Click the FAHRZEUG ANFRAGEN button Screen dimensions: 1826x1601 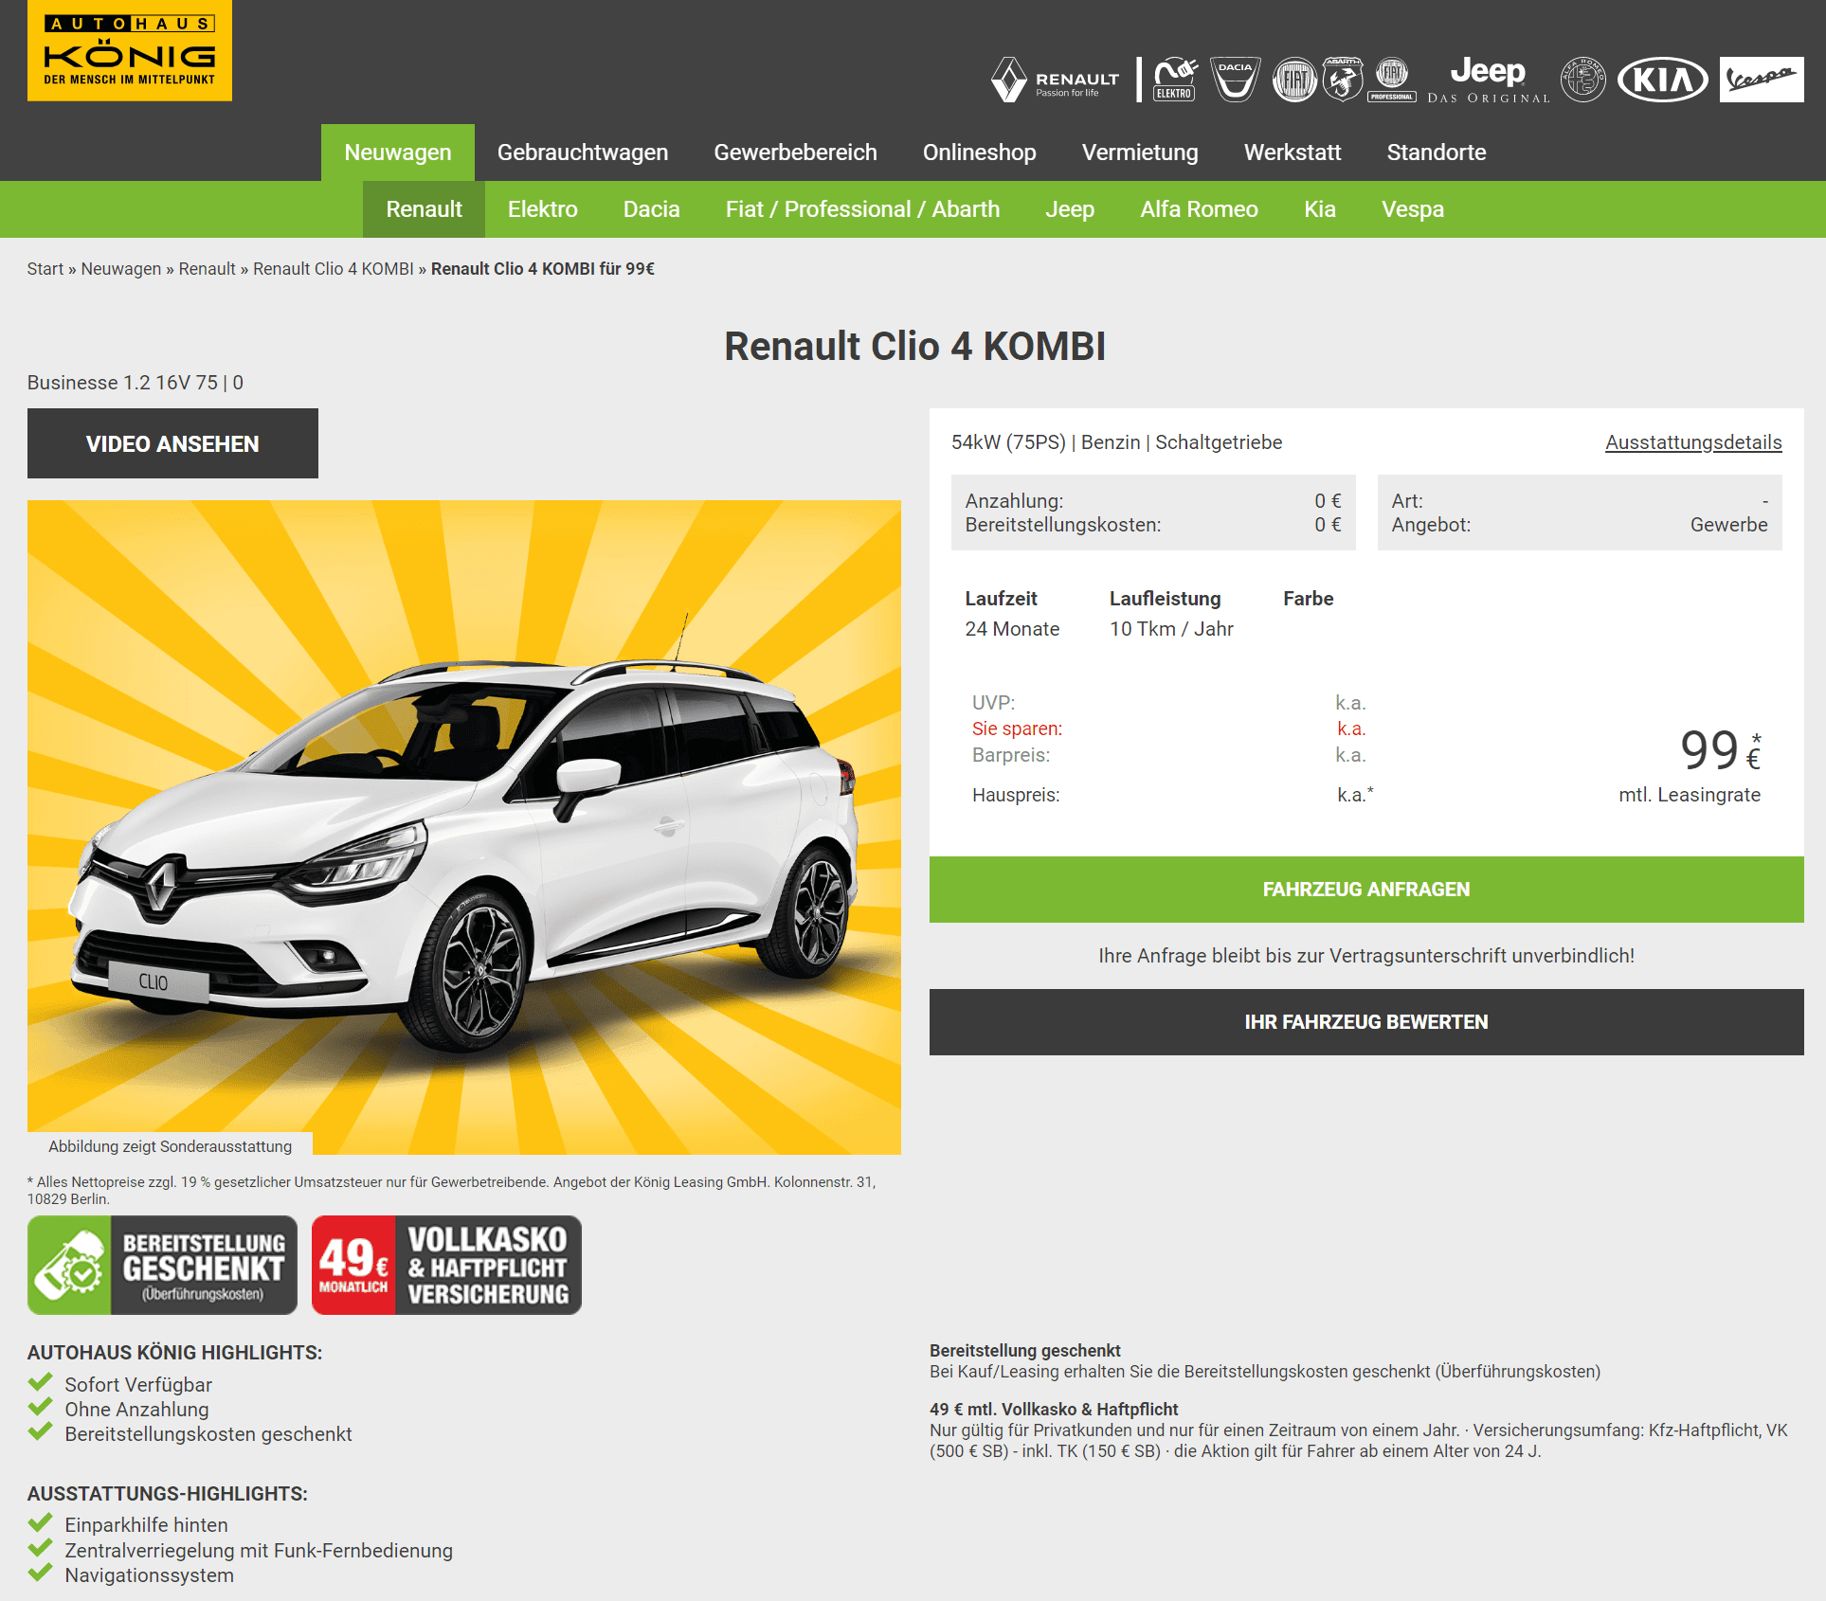click(1366, 890)
